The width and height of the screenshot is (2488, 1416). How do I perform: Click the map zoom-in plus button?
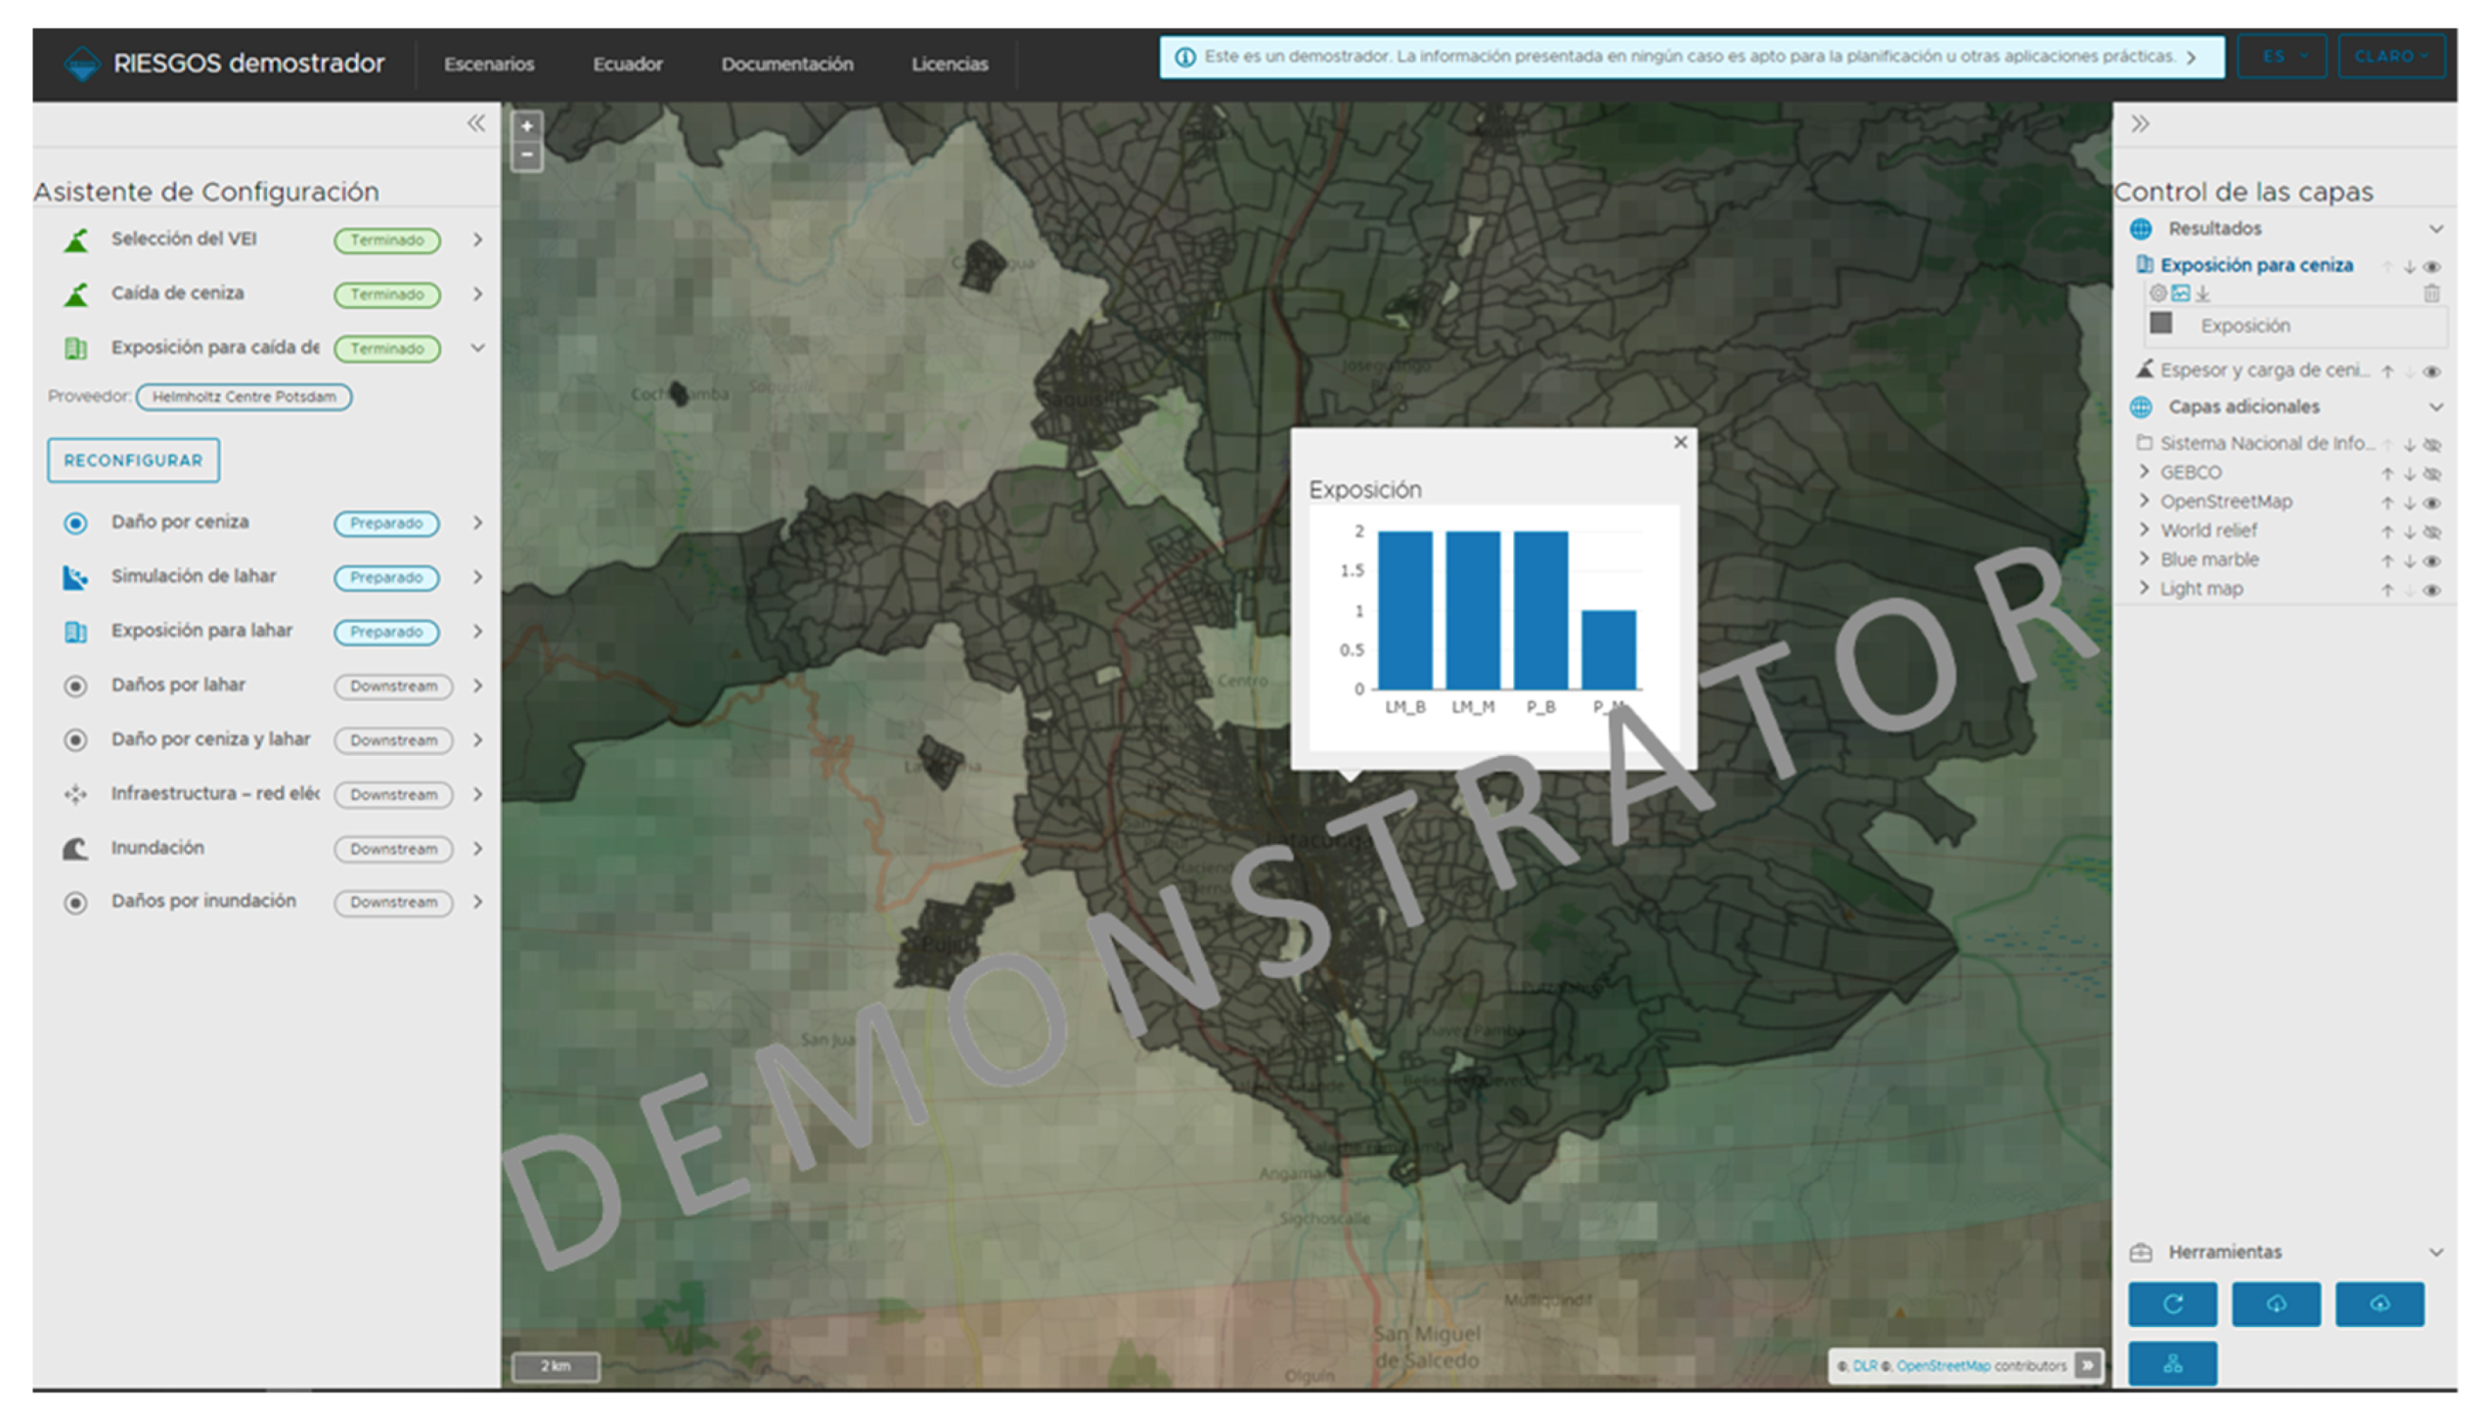click(527, 126)
